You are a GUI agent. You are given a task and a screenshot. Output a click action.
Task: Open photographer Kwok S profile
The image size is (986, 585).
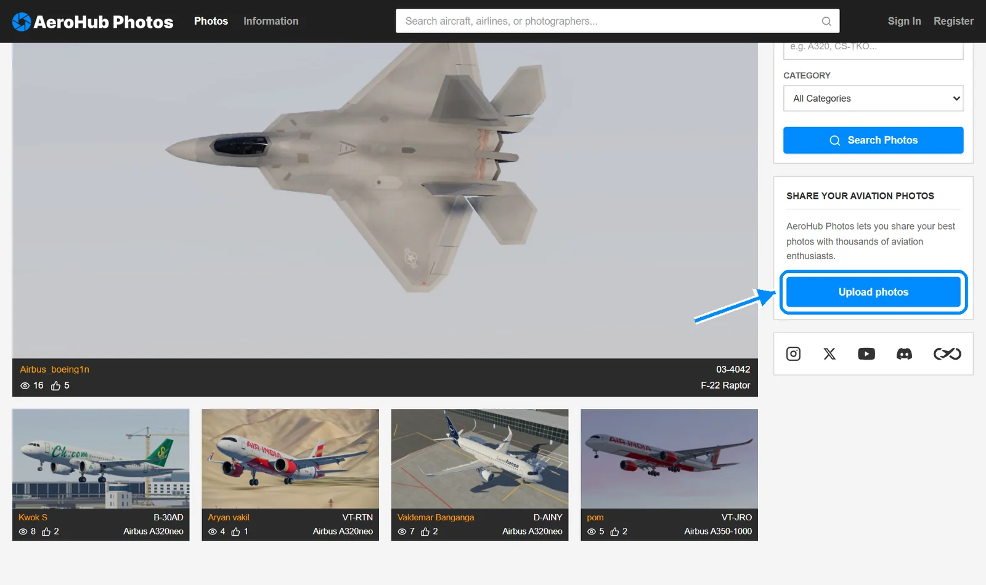click(x=33, y=517)
